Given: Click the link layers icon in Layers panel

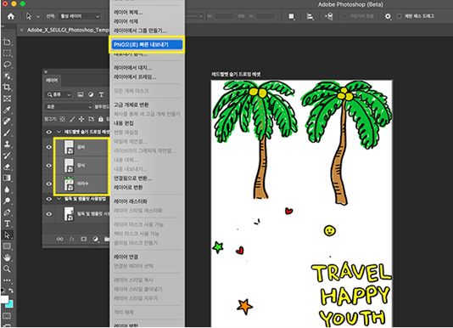Looking at the screenshot, I should coord(59,239).
